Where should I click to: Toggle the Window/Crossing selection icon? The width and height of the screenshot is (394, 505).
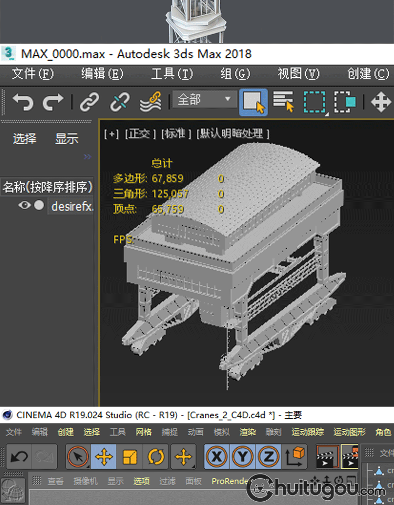click(x=345, y=102)
